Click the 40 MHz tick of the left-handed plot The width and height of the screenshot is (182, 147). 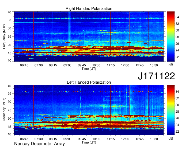9,86
